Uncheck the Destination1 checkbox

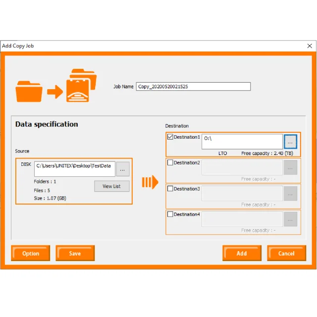(x=170, y=137)
